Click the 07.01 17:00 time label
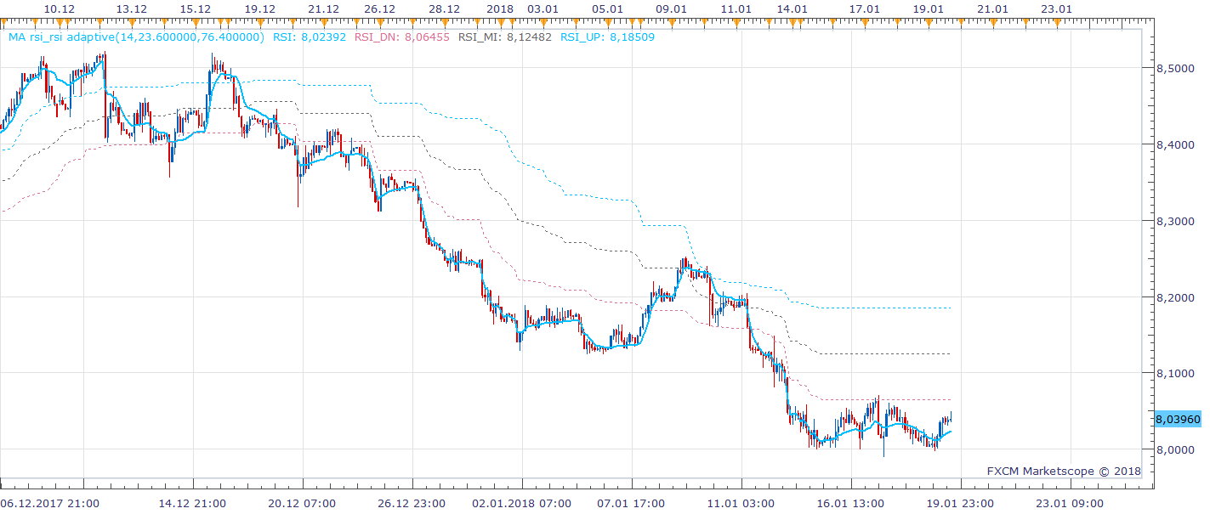 pyautogui.click(x=633, y=503)
